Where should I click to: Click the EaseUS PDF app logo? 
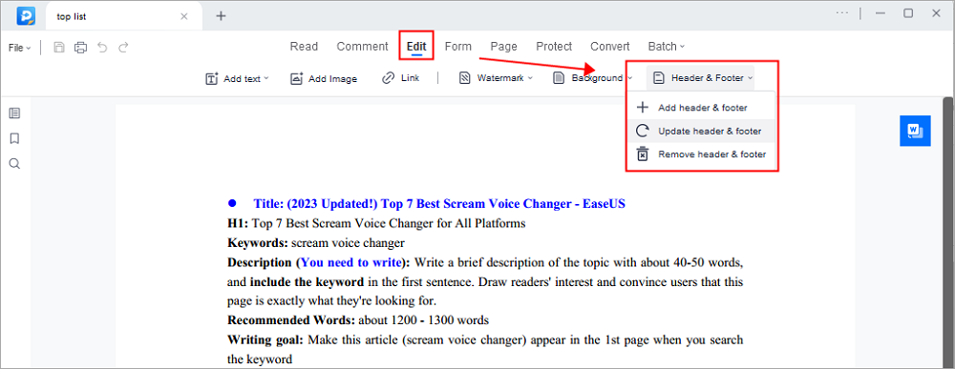[26, 15]
